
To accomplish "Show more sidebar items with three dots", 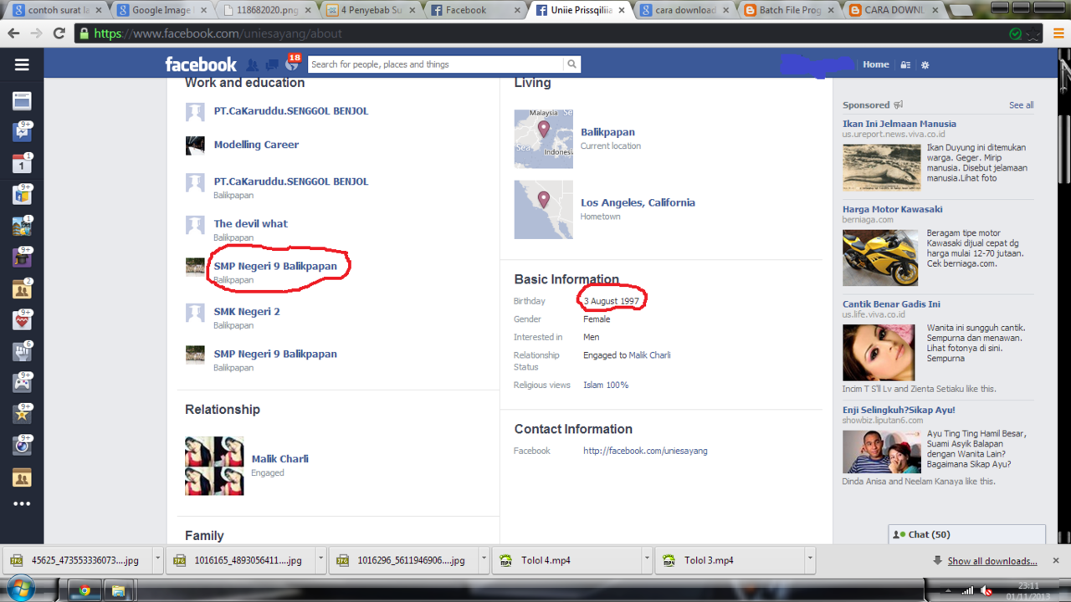I will coord(22,504).
